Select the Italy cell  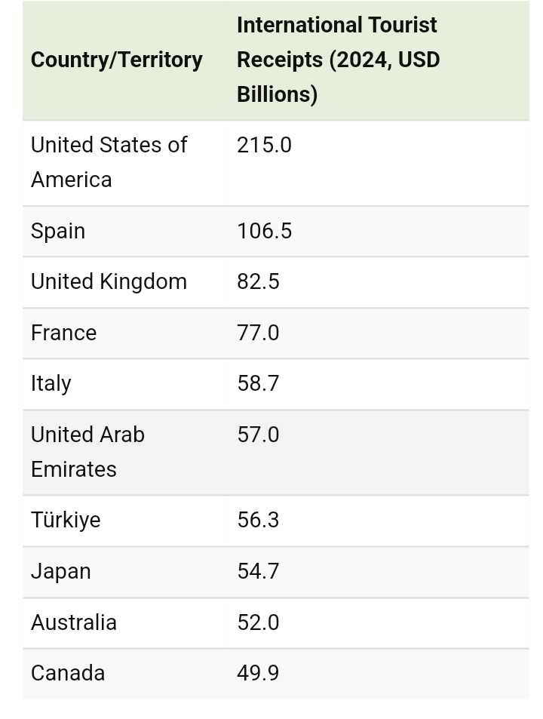point(51,383)
